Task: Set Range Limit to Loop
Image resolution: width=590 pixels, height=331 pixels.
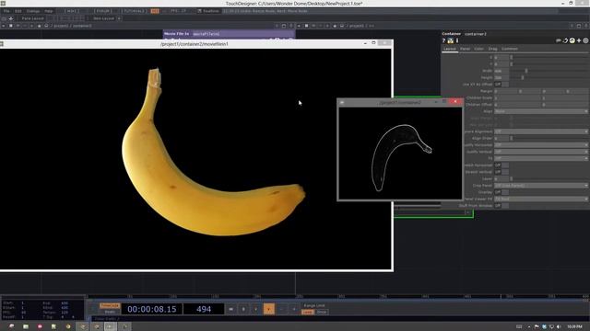Action: pyautogui.click(x=308, y=312)
